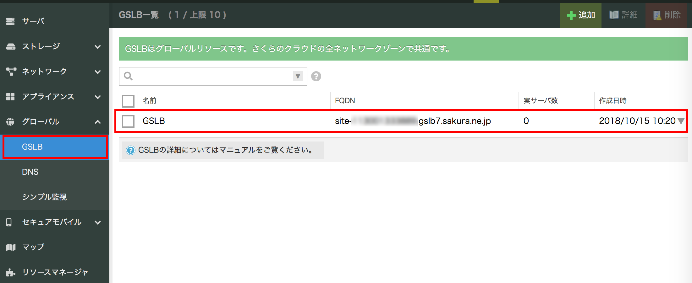Check the GSLB row checkbox
Image resolution: width=692 pixels, height=283 pixels.
[128, 121]
